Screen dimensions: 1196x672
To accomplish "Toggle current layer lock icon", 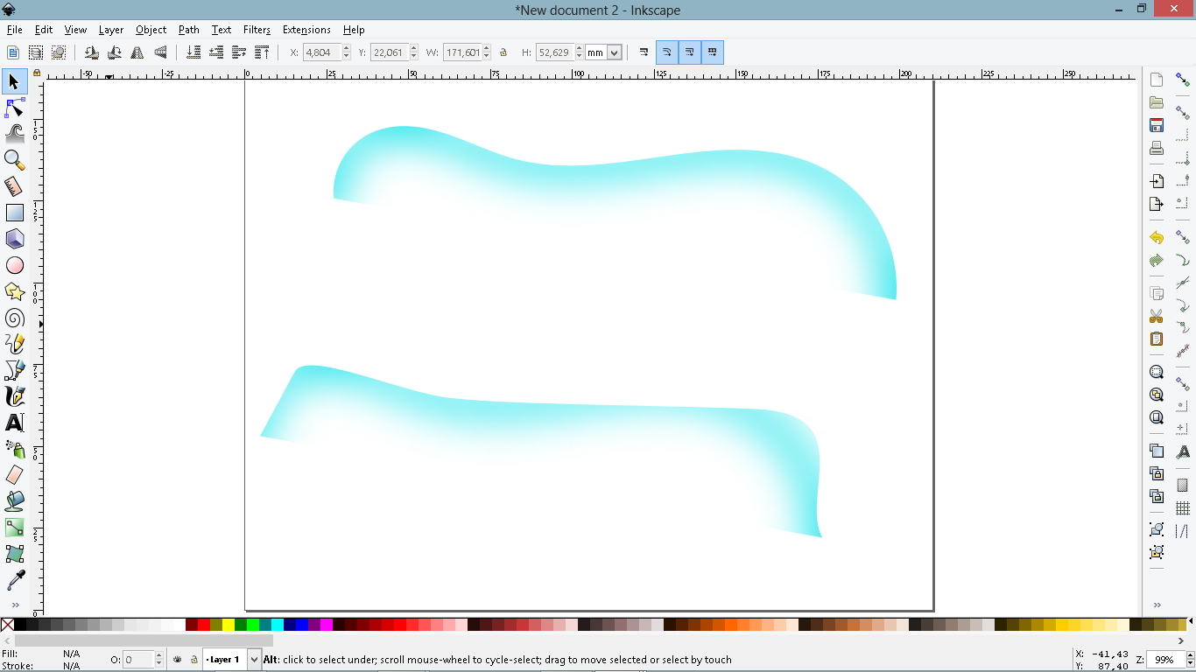I will [193, 660].
